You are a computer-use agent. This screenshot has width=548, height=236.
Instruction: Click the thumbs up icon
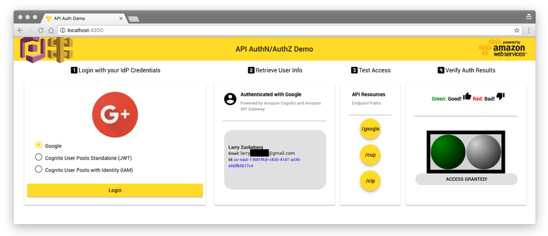coord(467,97)
